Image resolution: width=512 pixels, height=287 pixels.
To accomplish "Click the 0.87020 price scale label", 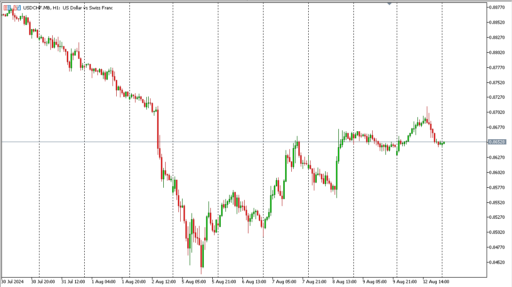I will click(x=497, y=112).
